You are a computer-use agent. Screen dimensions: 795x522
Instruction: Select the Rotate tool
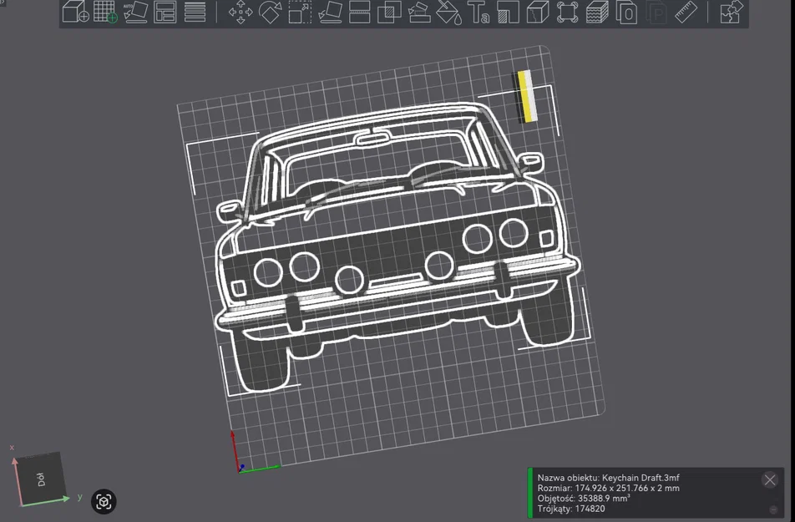(269, 13)
